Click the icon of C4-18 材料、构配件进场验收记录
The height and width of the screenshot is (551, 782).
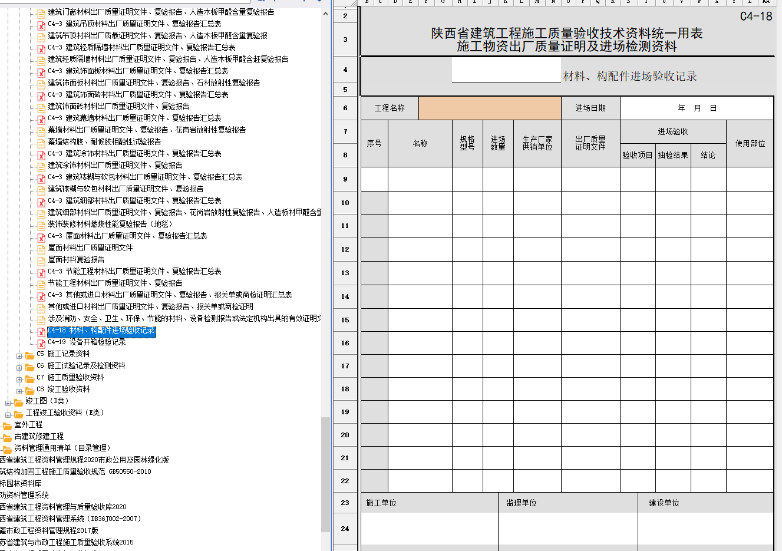pos(41,332)
